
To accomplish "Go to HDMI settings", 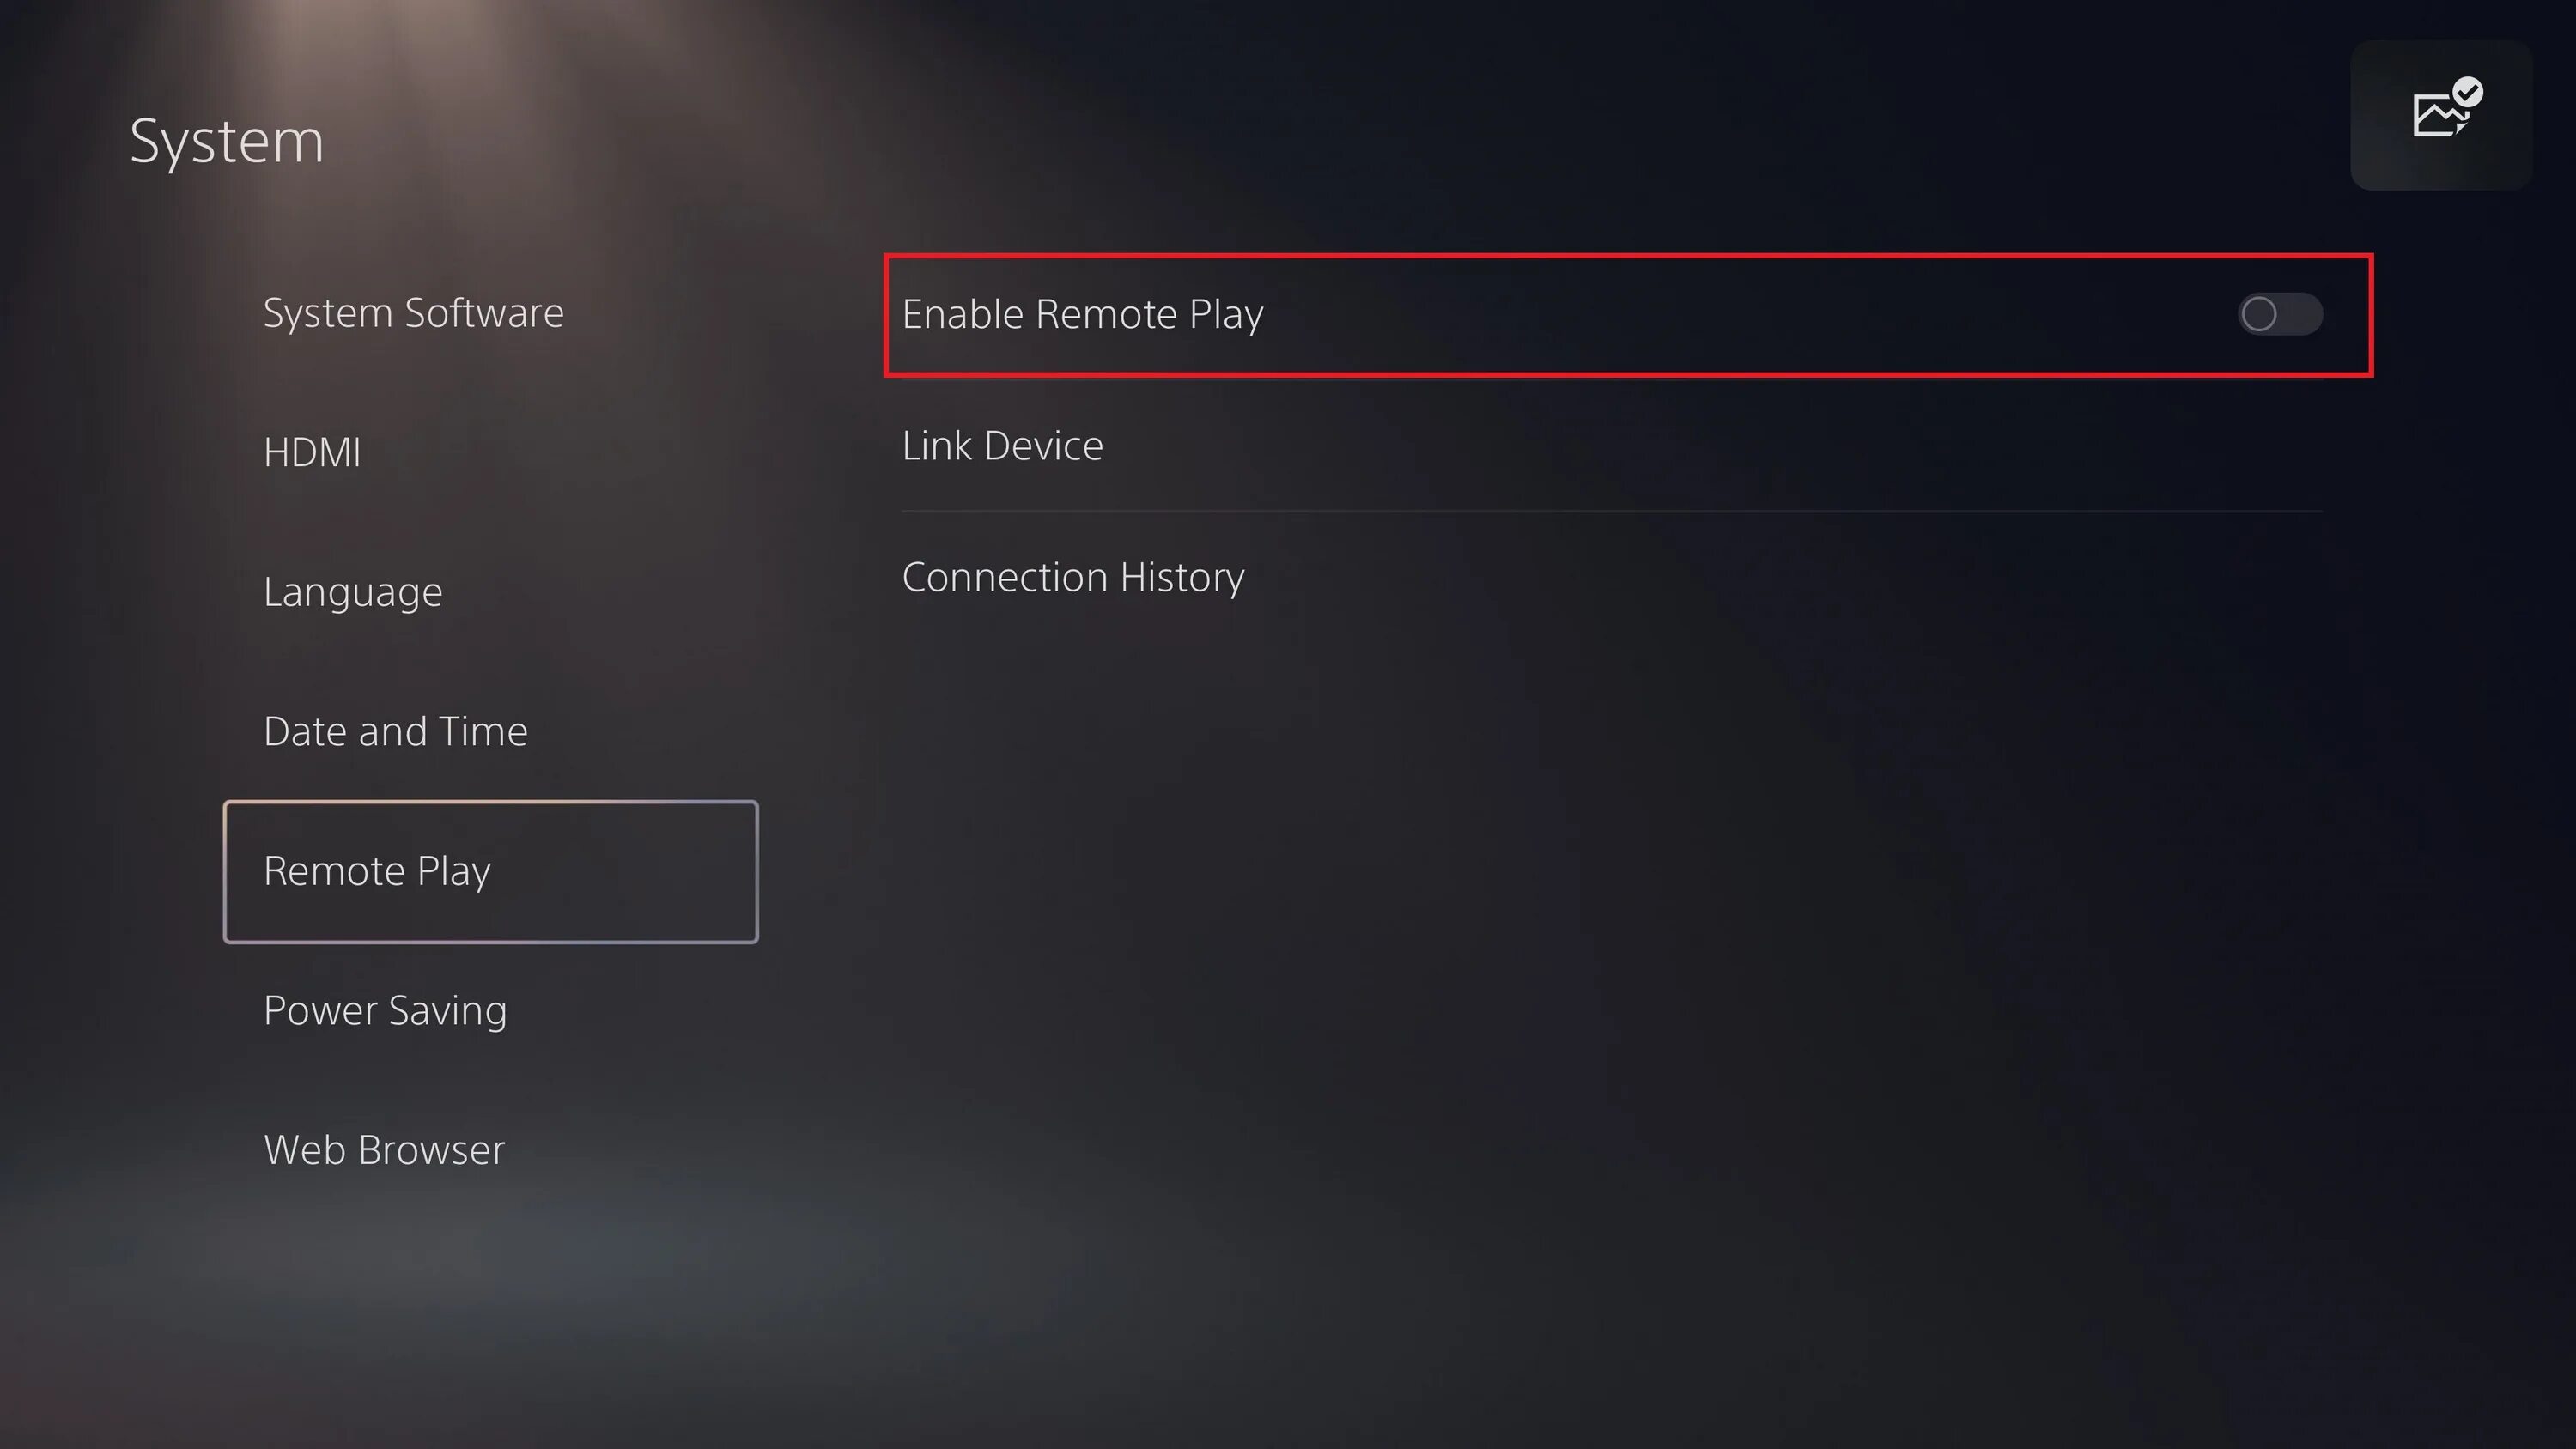I will [x=312, y=452].
